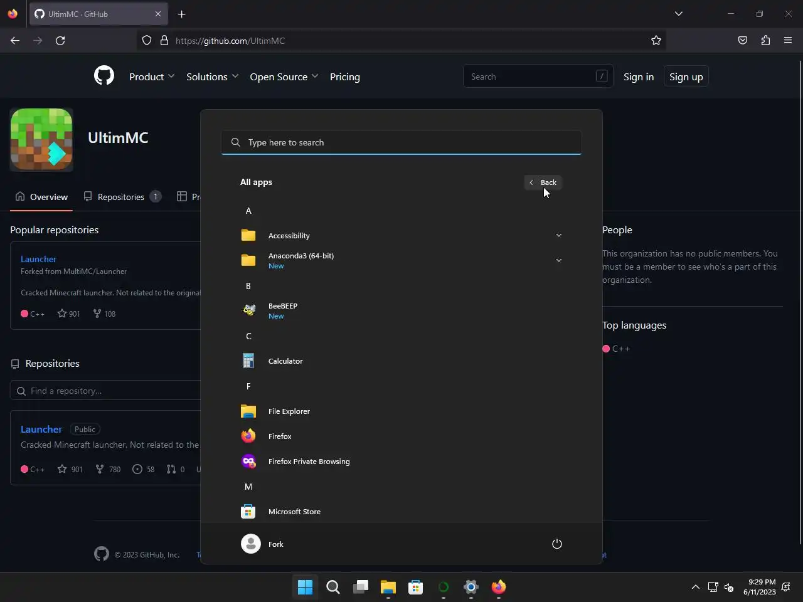The image size is (803, 602).
Task: Switch to Firefox from the taskbar
Action: (499, 587)
